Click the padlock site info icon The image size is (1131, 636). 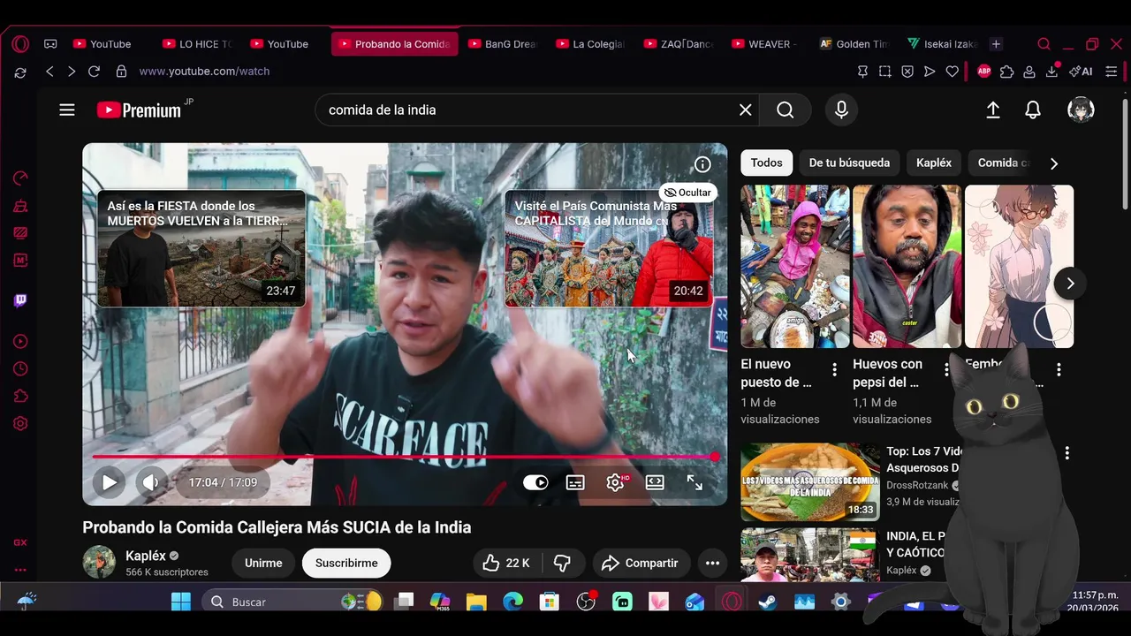point(121,72)
